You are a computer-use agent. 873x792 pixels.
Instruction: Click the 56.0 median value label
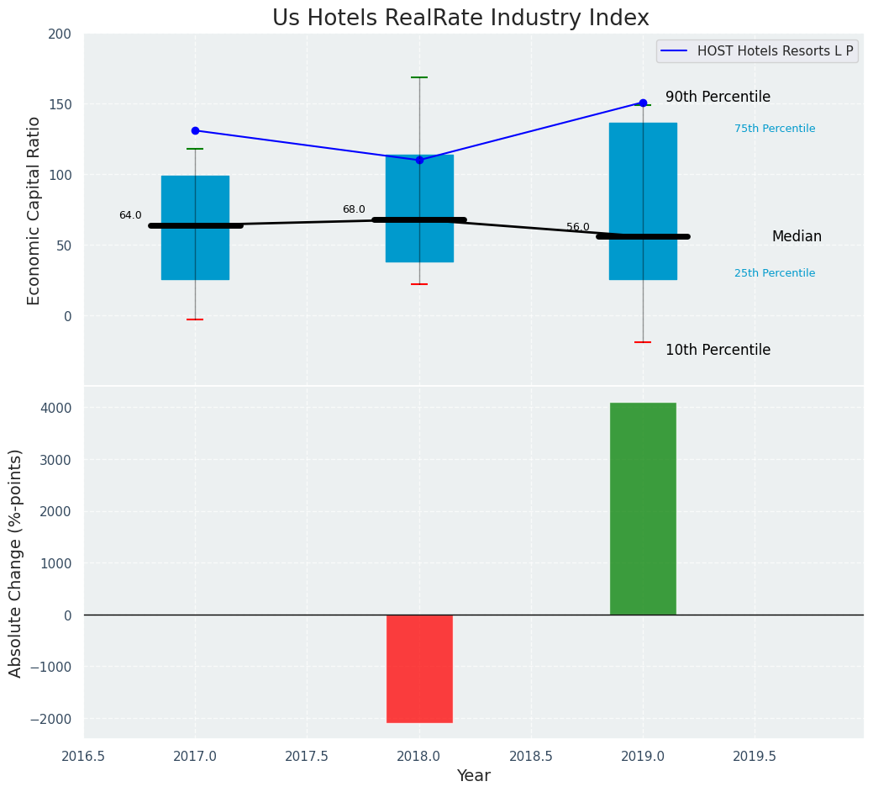[x=578, y=227]
